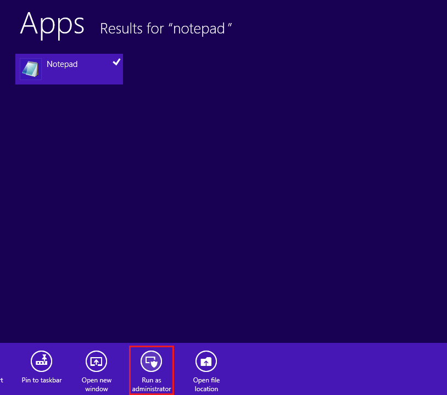
Task: Click the Notepad app icon image
Action: [31, 69]
